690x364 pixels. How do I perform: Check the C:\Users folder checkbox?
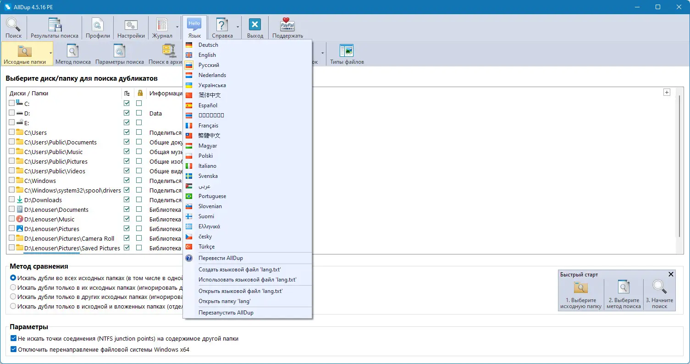(12, 132)
